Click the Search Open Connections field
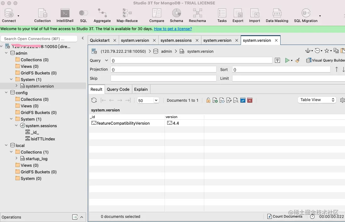Image resolution: width=345 pixels, height=222 pixels. click(39, 39)
